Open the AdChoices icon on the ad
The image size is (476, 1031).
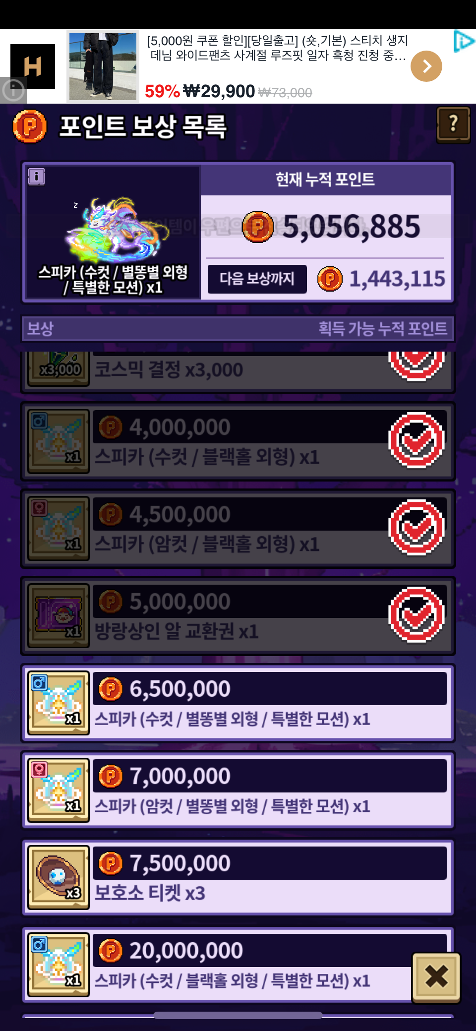click(463, 42)
